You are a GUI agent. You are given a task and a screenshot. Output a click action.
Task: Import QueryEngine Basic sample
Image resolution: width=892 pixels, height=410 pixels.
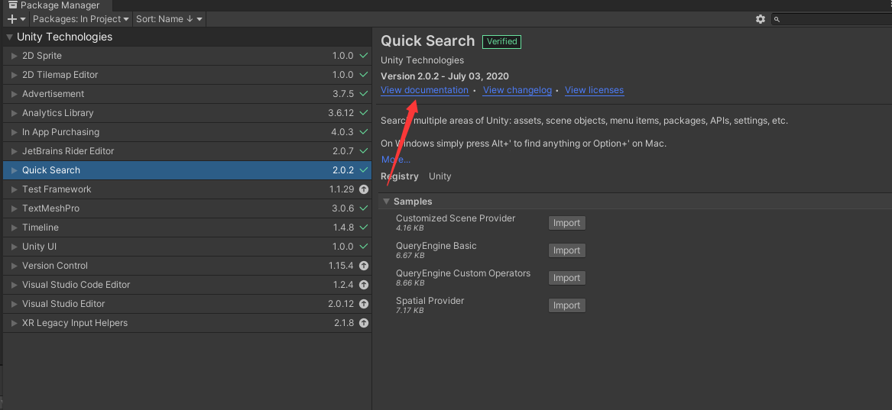click(x=566, y=250)
